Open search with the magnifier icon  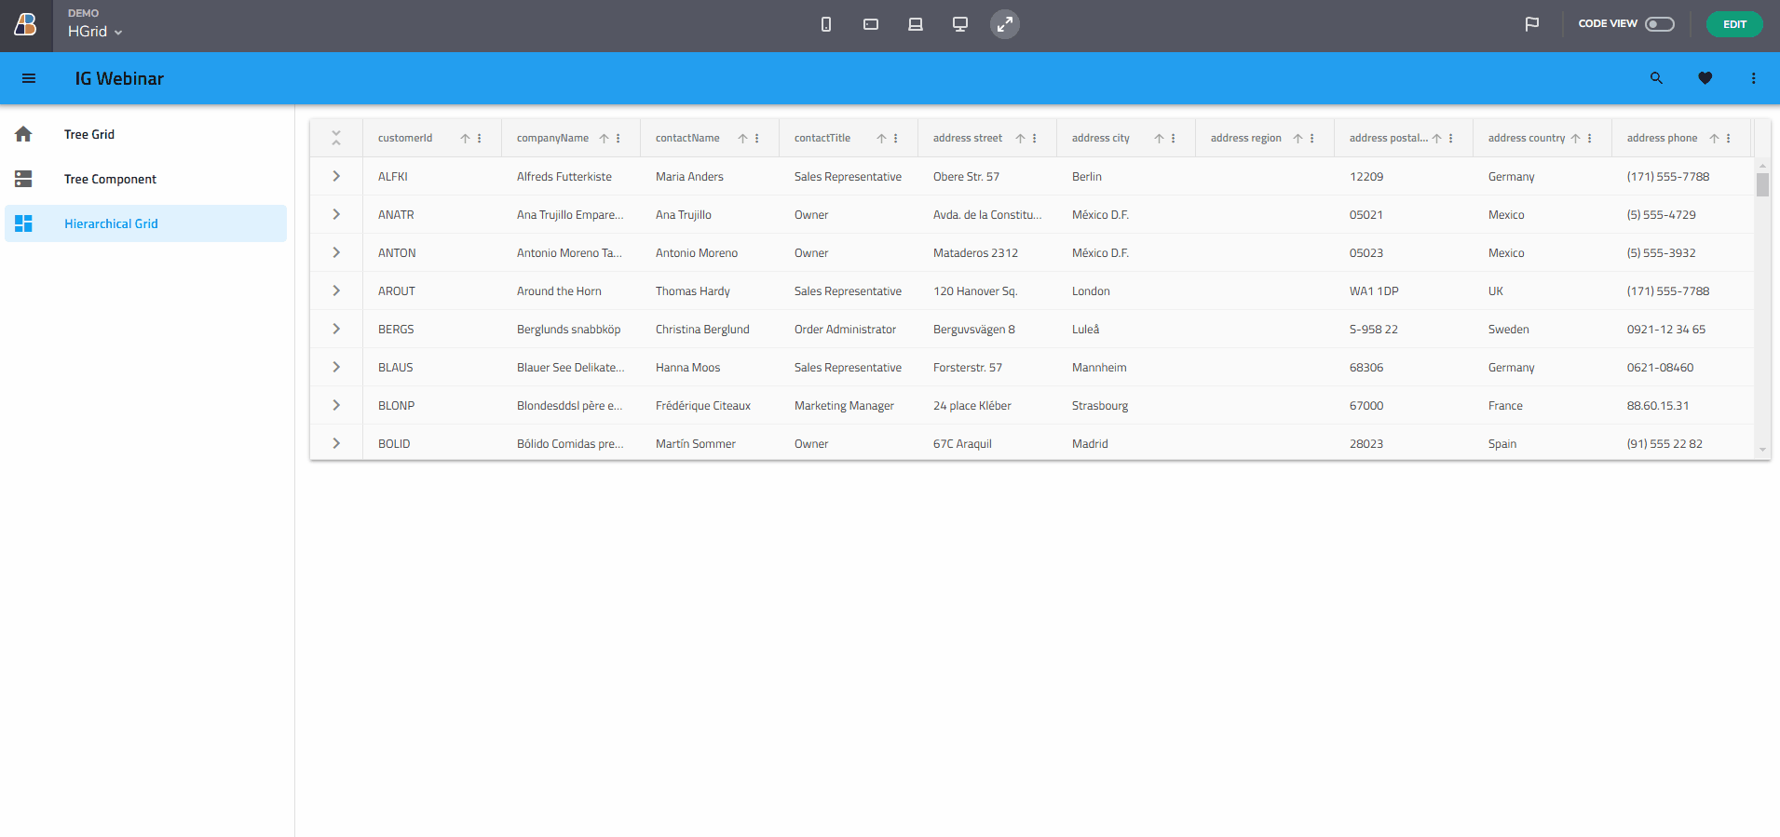[1656, 78]
